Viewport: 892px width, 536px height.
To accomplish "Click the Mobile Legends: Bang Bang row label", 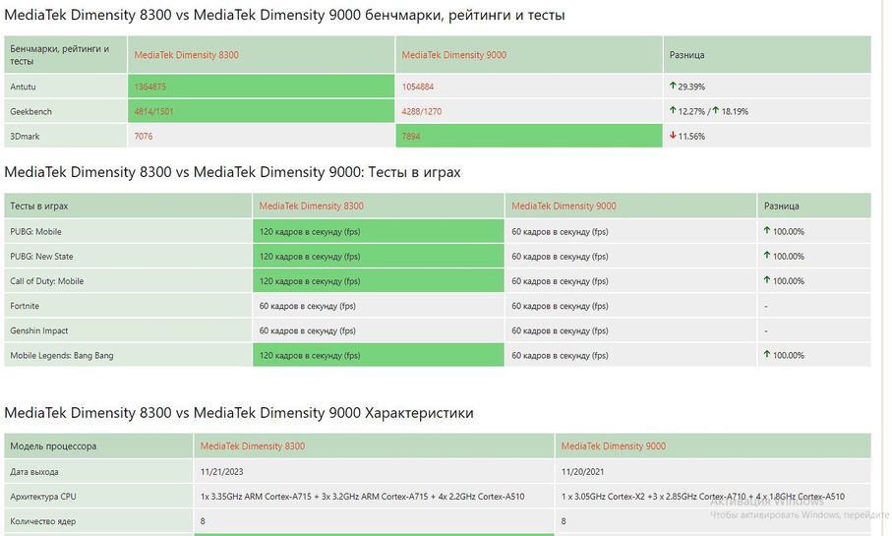I will pos(62,356).
